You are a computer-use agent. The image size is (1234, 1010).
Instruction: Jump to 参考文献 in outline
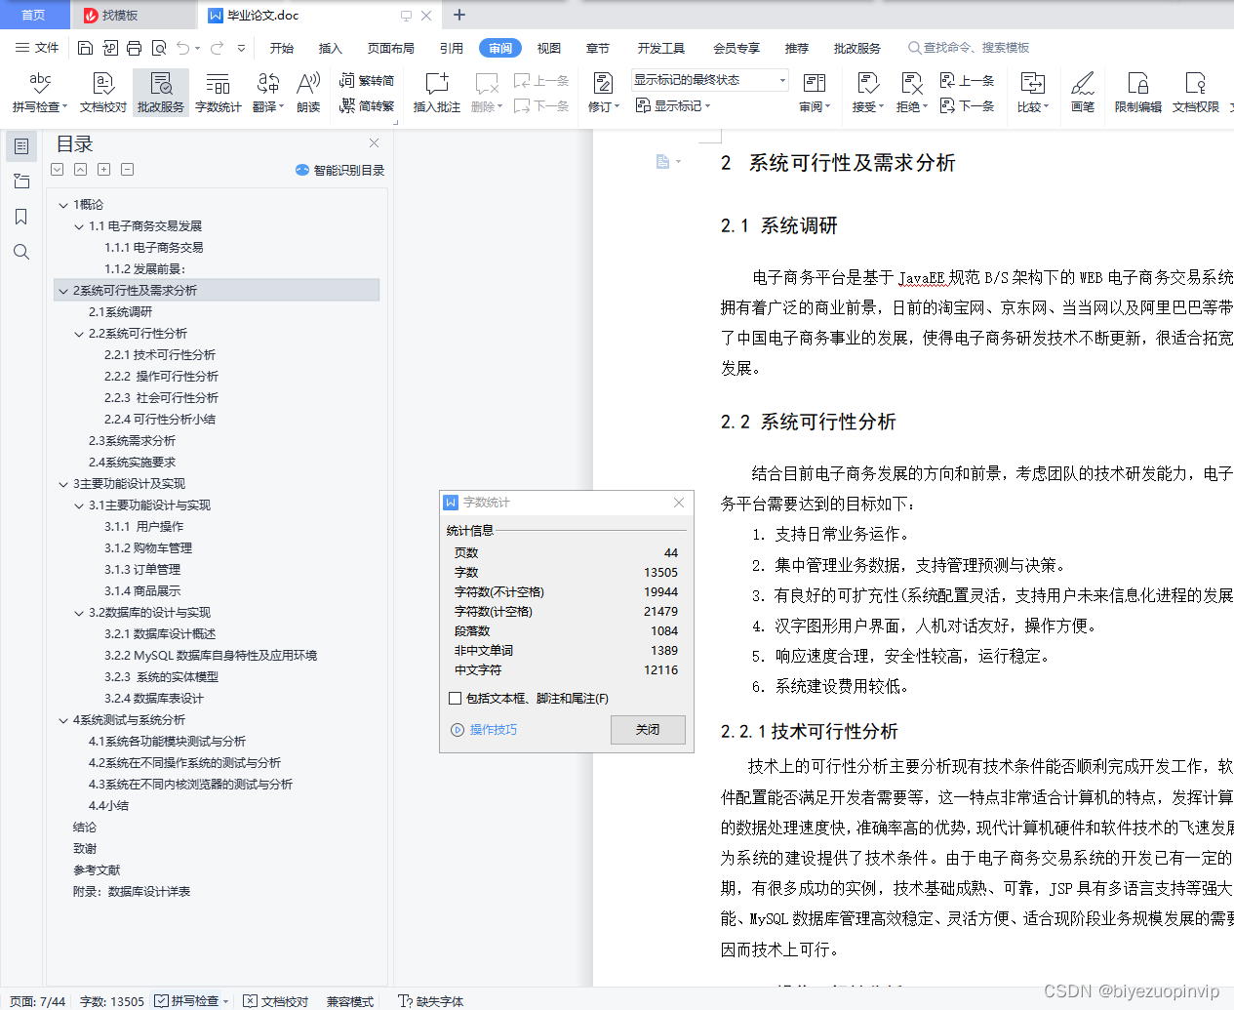[97, 870]
